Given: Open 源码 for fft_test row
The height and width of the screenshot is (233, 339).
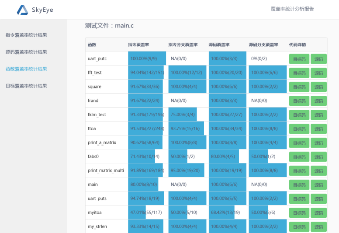Looking at the screenshot, I should (318, 73).
